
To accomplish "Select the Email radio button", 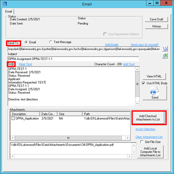I will 26,42.
